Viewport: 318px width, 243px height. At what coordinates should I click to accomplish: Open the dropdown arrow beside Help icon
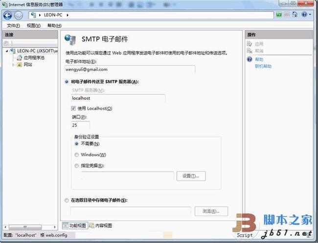pyautogui.click(x=310, y=15)
